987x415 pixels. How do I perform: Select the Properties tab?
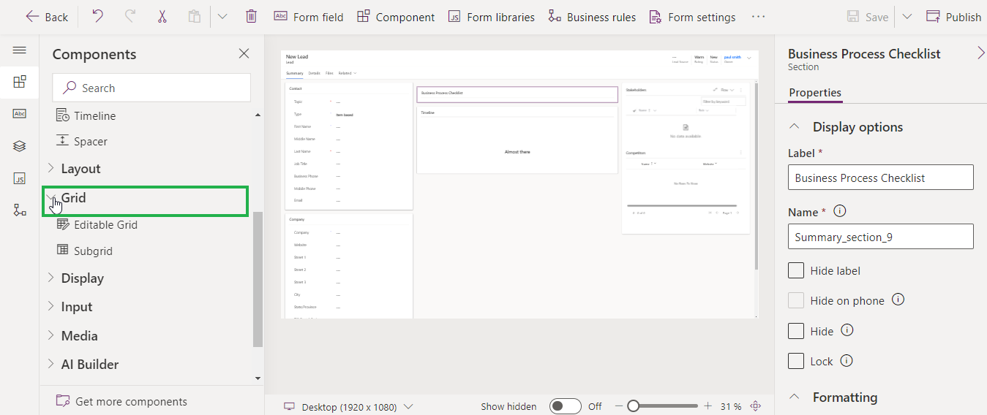click(x=815, y=93)
